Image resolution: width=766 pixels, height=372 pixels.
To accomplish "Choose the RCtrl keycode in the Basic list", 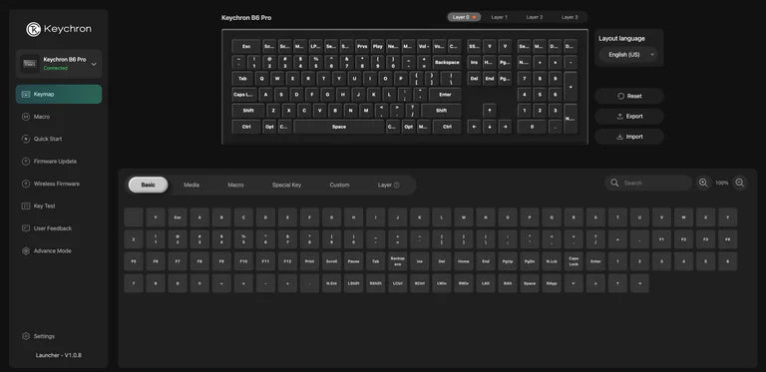I will [420, 283].
